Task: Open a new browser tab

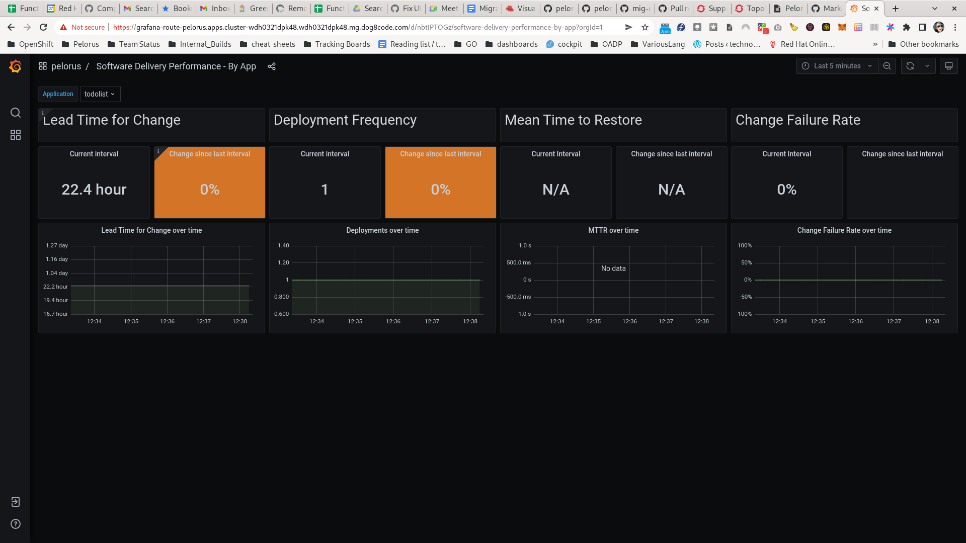Action: click(896, 9)
